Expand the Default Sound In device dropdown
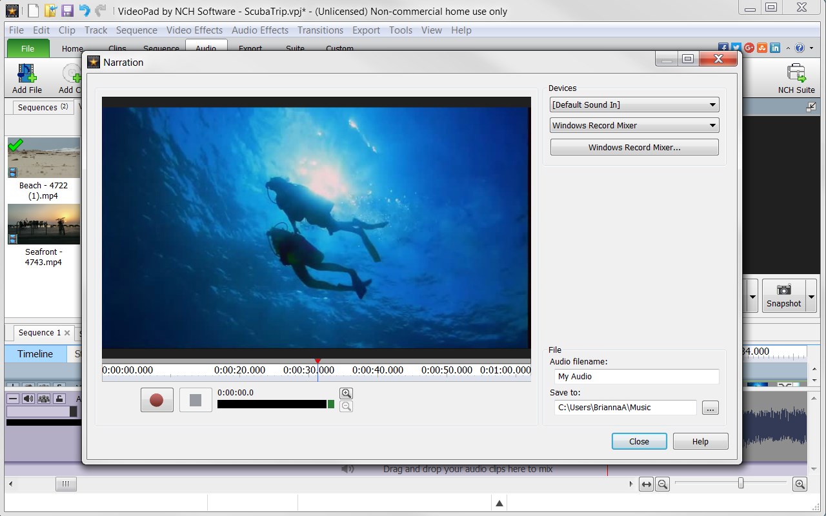 coord(712,105)
